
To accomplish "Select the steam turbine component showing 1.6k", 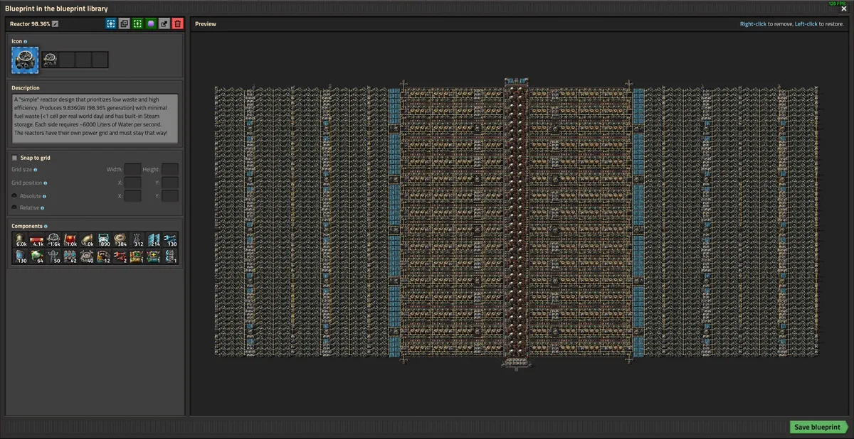I will coord(53,239).
